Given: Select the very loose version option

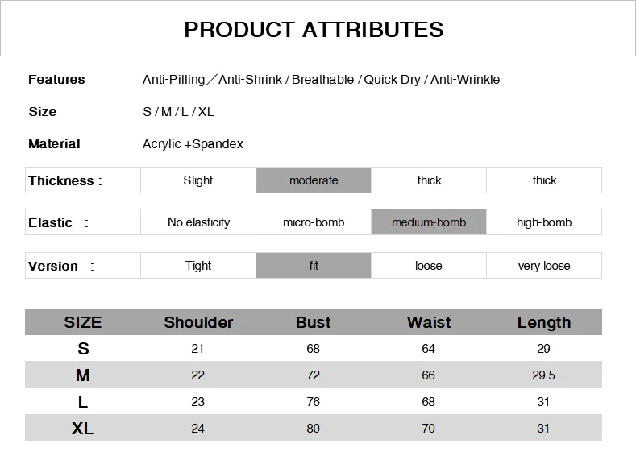Looking at the screenshot, I should click(544, 266).
